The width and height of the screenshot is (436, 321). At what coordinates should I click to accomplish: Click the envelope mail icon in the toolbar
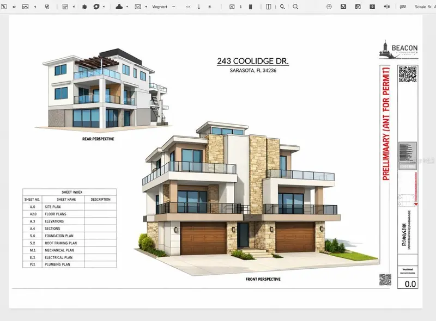point(138,7)
